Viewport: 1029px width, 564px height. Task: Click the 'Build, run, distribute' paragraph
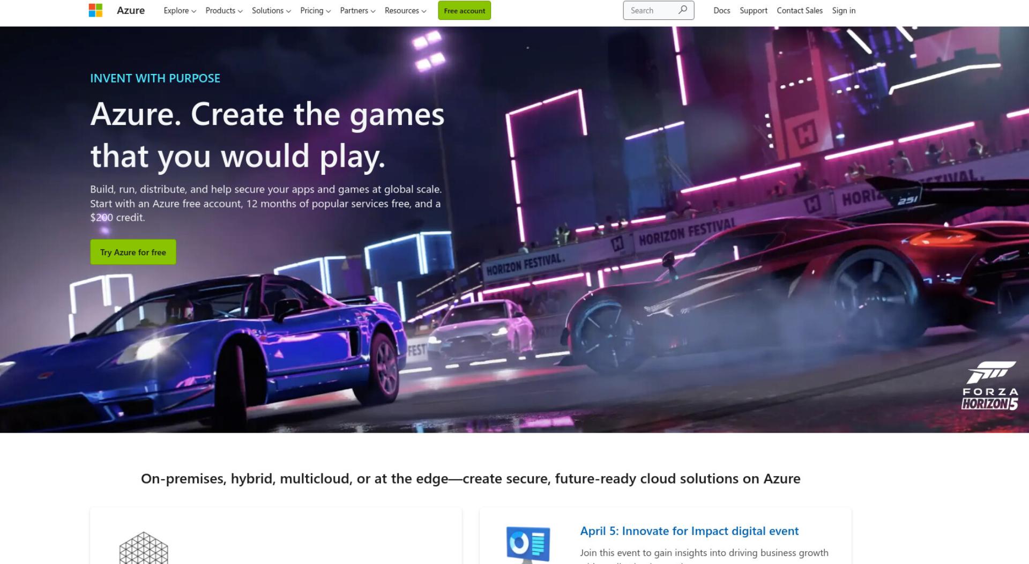point(266,203)
